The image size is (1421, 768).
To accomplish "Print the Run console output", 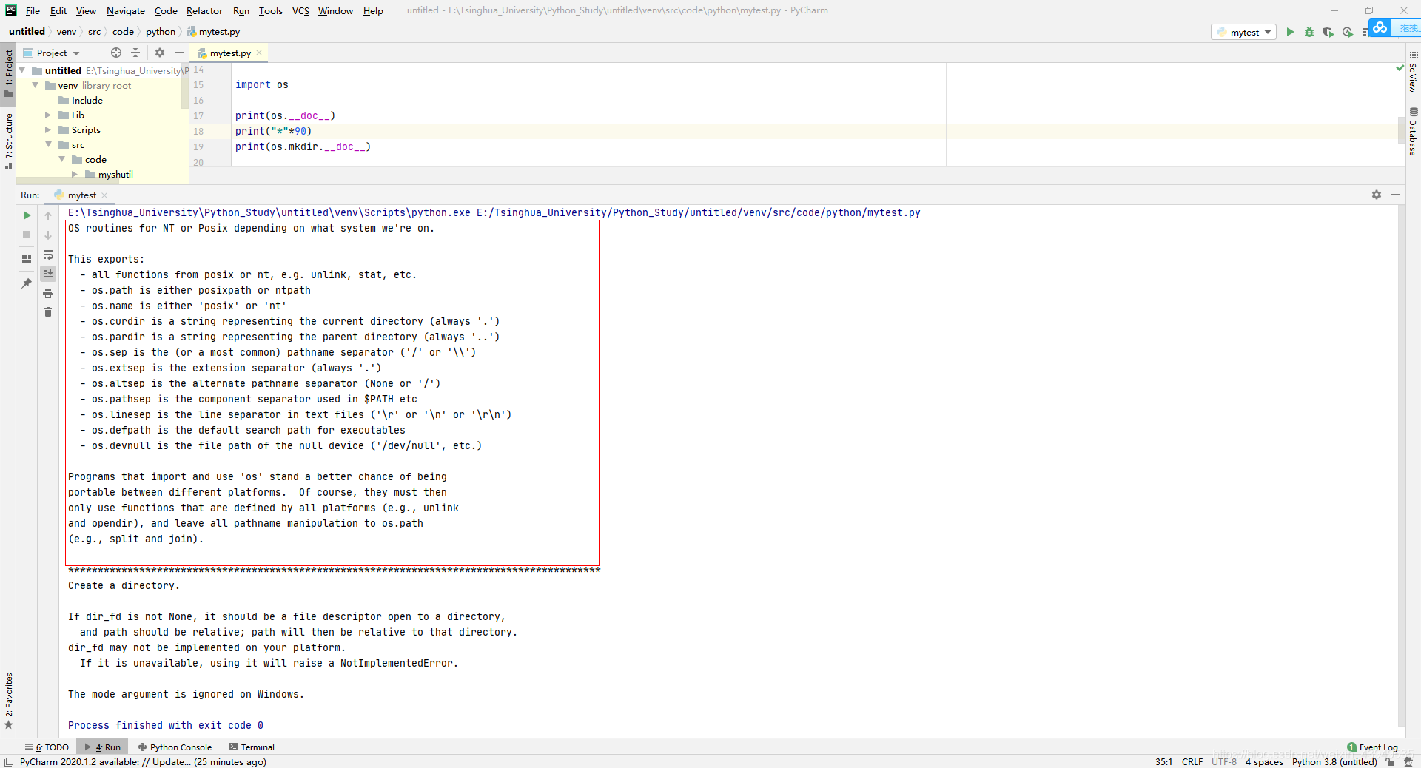I will click(48, 293).
